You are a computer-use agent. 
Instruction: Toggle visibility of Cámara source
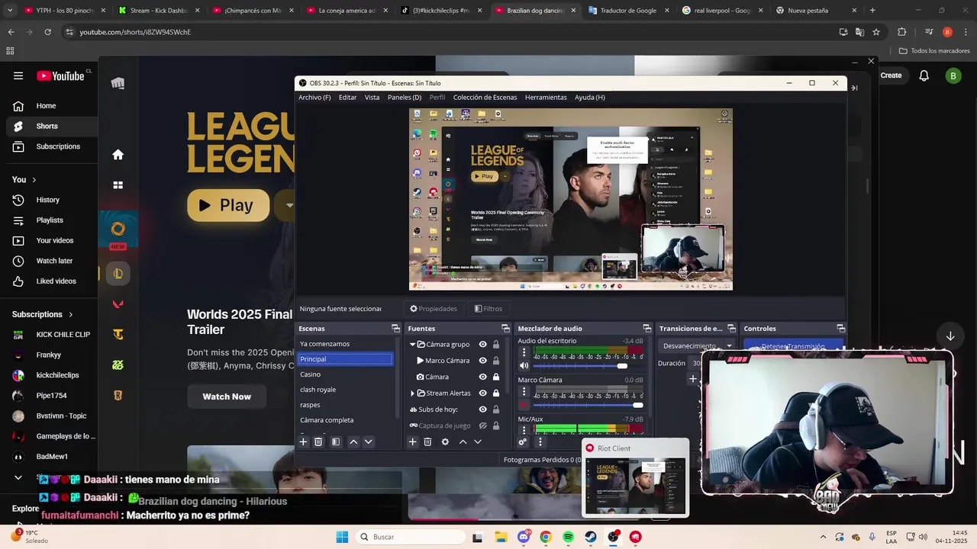click(x=482, y=377)
